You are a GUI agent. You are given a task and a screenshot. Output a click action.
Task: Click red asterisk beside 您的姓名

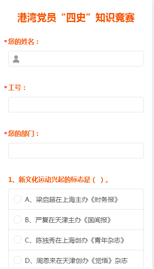tap(6, 42)
